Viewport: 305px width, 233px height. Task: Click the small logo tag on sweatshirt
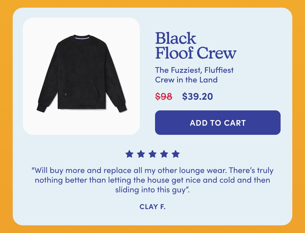66,95
